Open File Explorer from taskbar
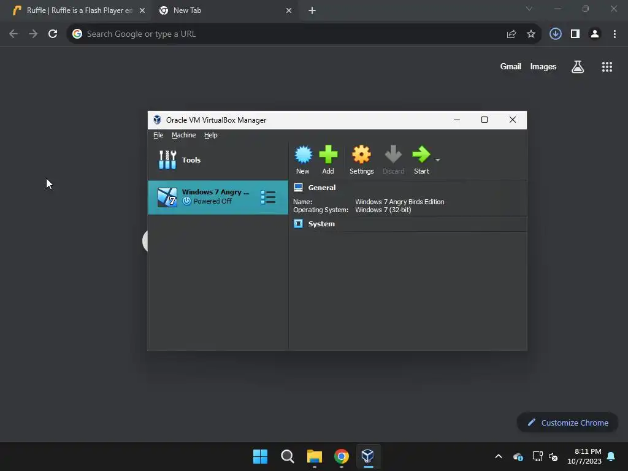This screenshot has height=471, width=628. pyautogui.click(x=315, y=456)
